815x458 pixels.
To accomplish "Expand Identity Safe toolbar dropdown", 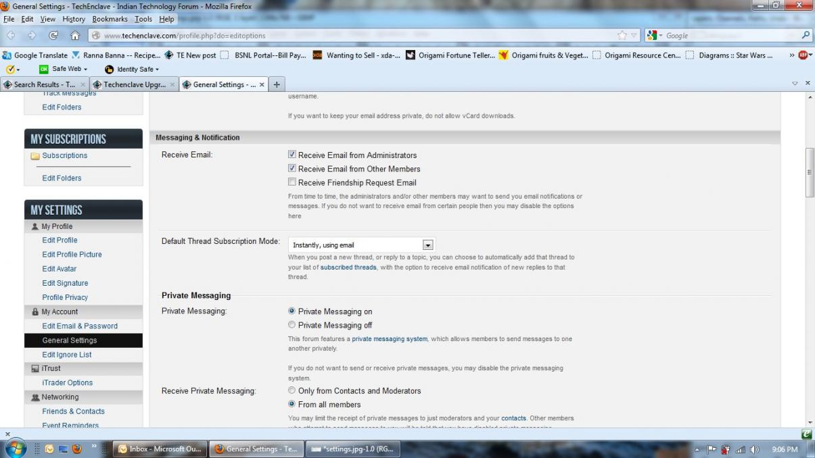I will (x=132, y=69).
